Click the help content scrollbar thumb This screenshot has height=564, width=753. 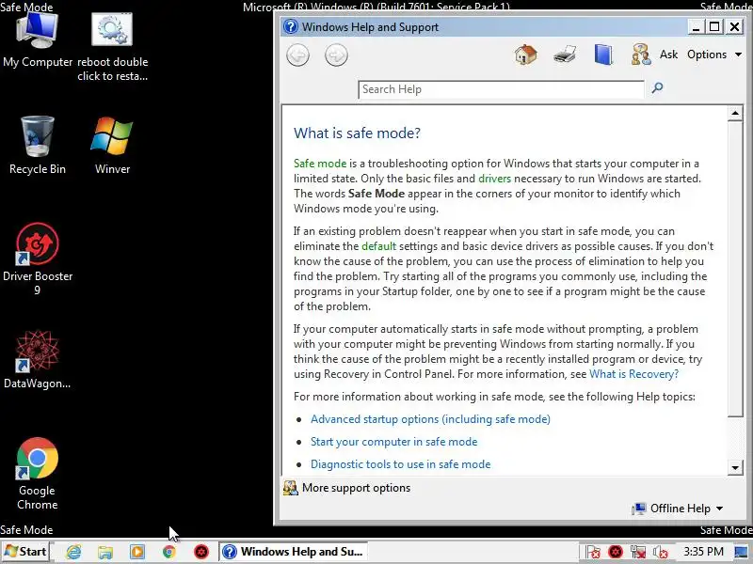point(735,269)
